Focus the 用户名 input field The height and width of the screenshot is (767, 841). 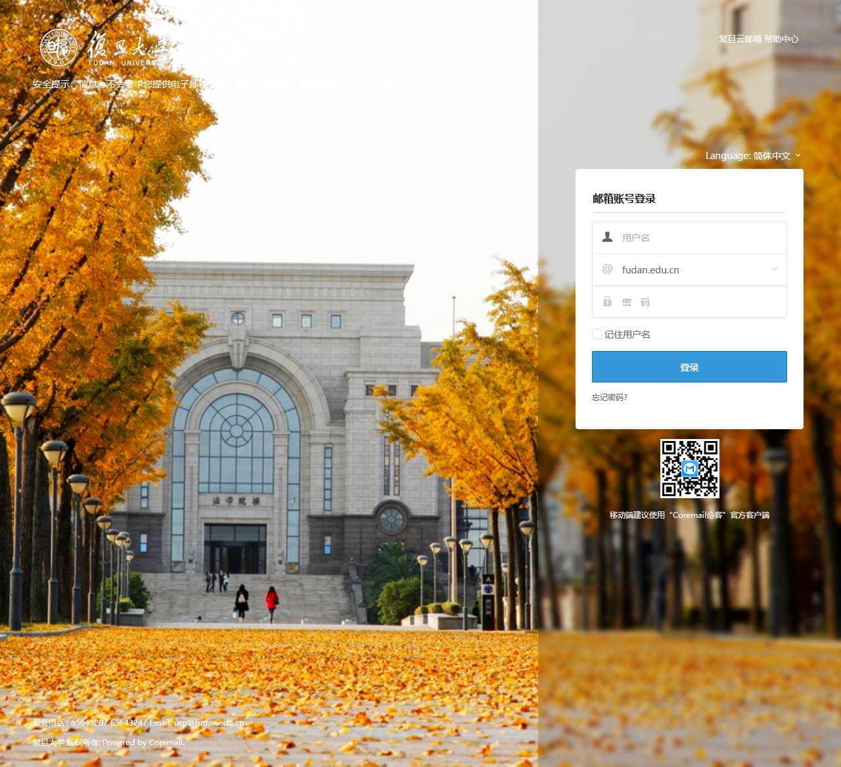[x=689, y=237]
